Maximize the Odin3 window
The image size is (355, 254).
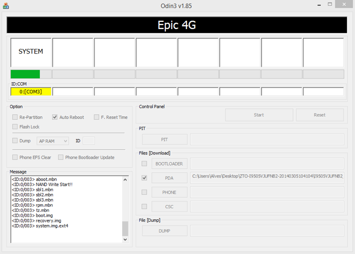[x=330, y=4]
